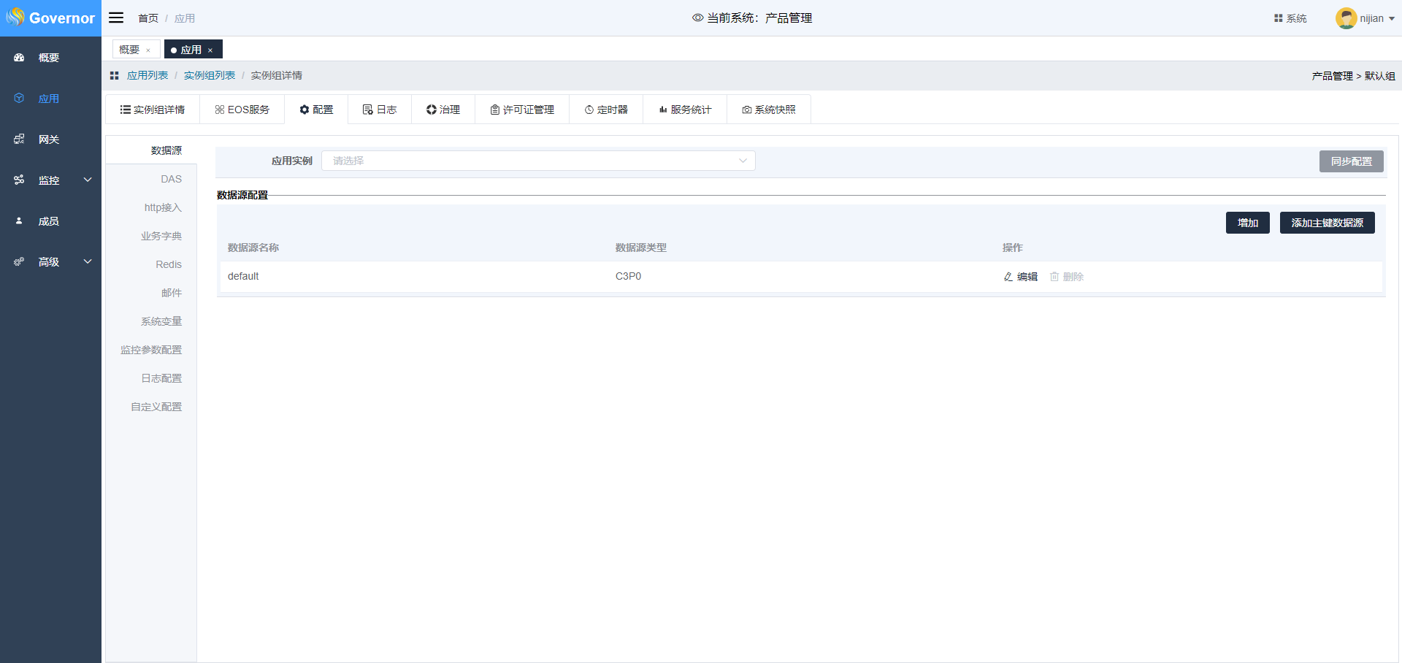Open the 概要 dashboard sidebar icon

click(x=20, y=58)
